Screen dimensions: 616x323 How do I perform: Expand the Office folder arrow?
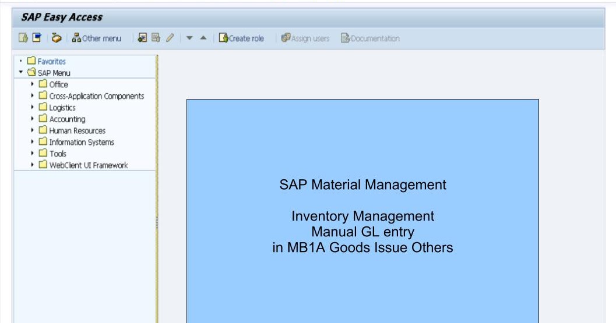tap(32, 84)
